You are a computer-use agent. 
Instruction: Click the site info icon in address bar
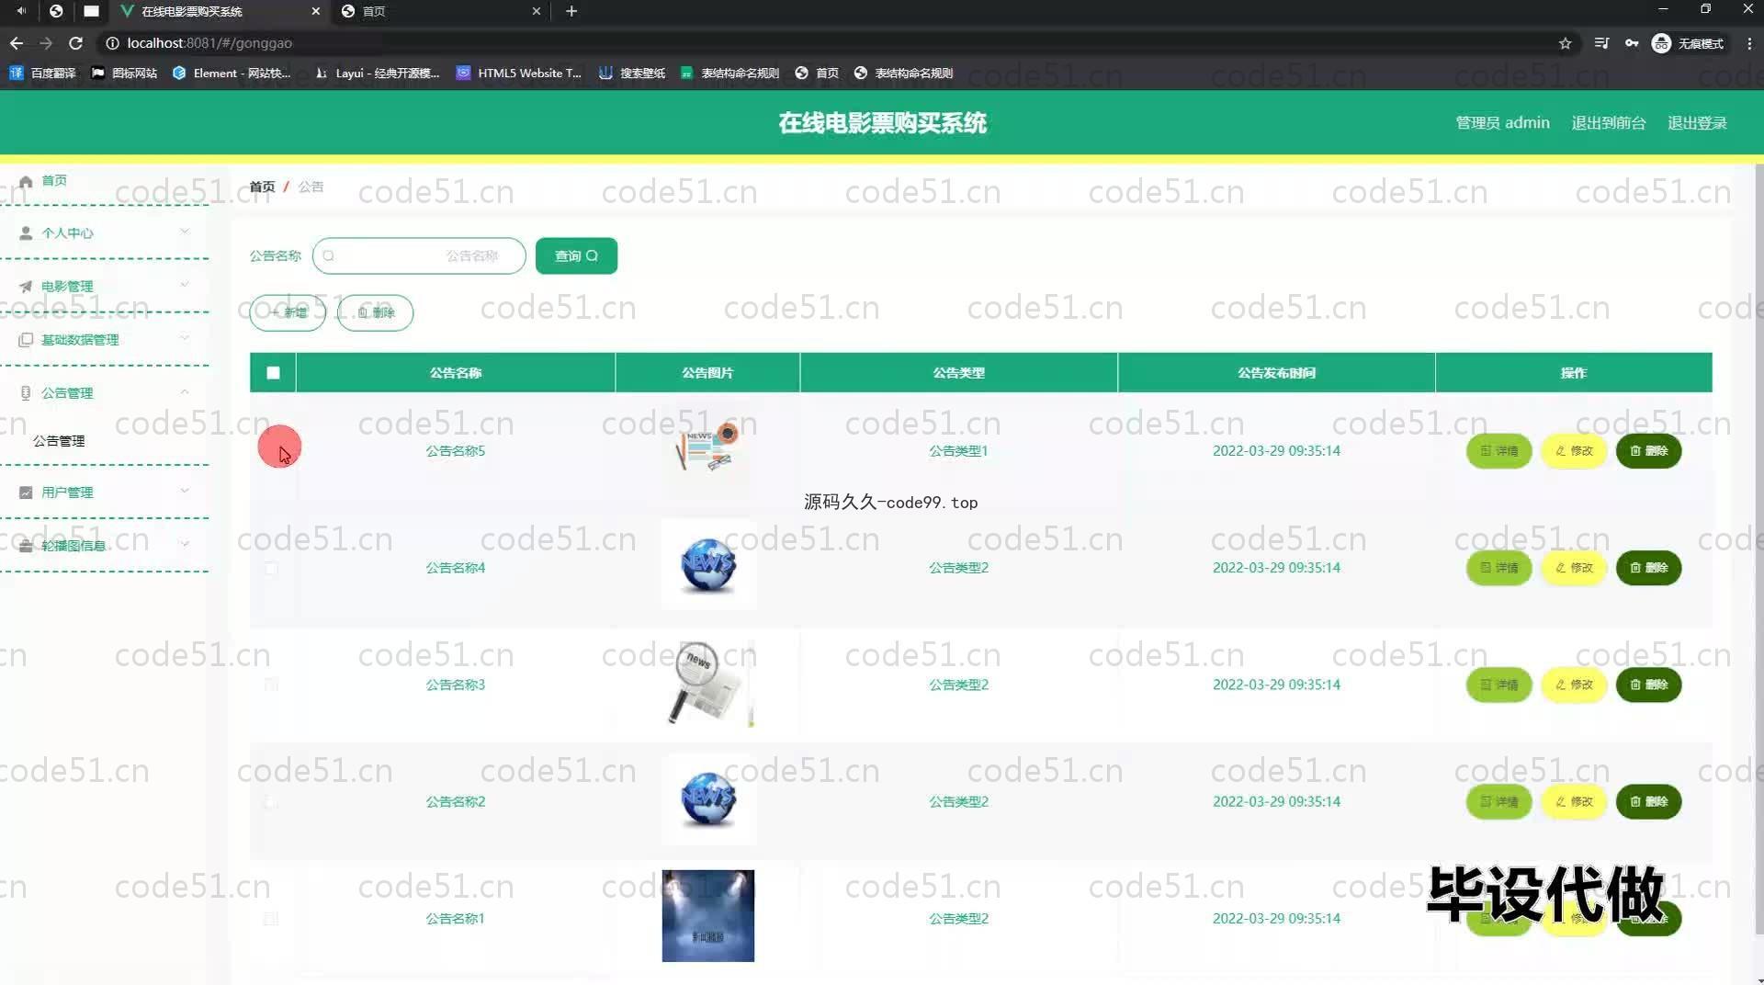click(112, 43)
